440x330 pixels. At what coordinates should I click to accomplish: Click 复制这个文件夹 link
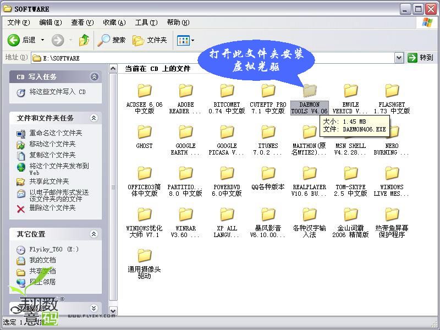[x=52, y=155]
